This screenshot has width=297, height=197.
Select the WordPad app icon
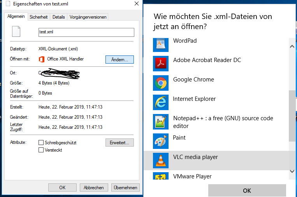[x=161, y=45]
